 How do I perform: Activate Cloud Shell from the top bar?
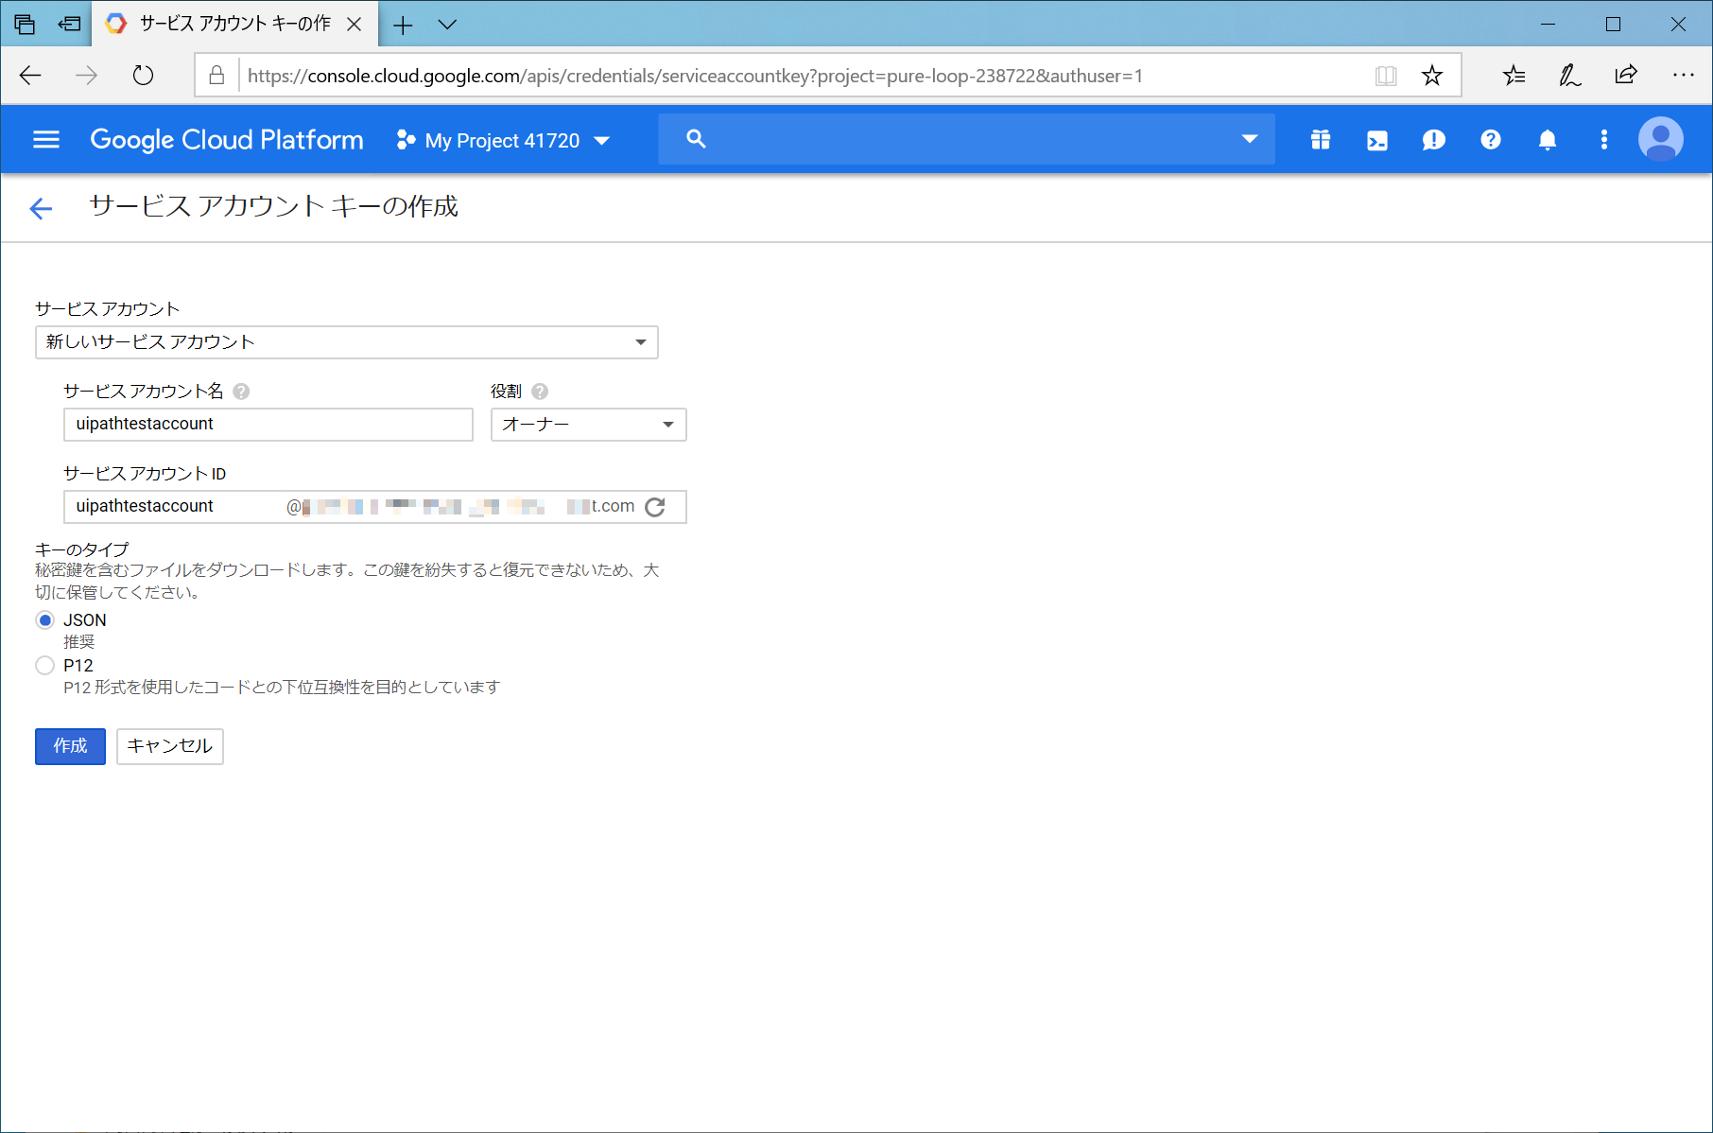[1376, 139]
